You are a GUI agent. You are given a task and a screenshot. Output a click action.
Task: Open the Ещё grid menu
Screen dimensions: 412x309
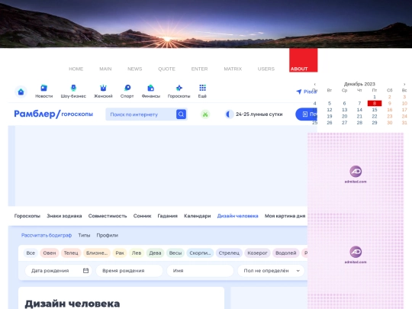tap(202, 88)
